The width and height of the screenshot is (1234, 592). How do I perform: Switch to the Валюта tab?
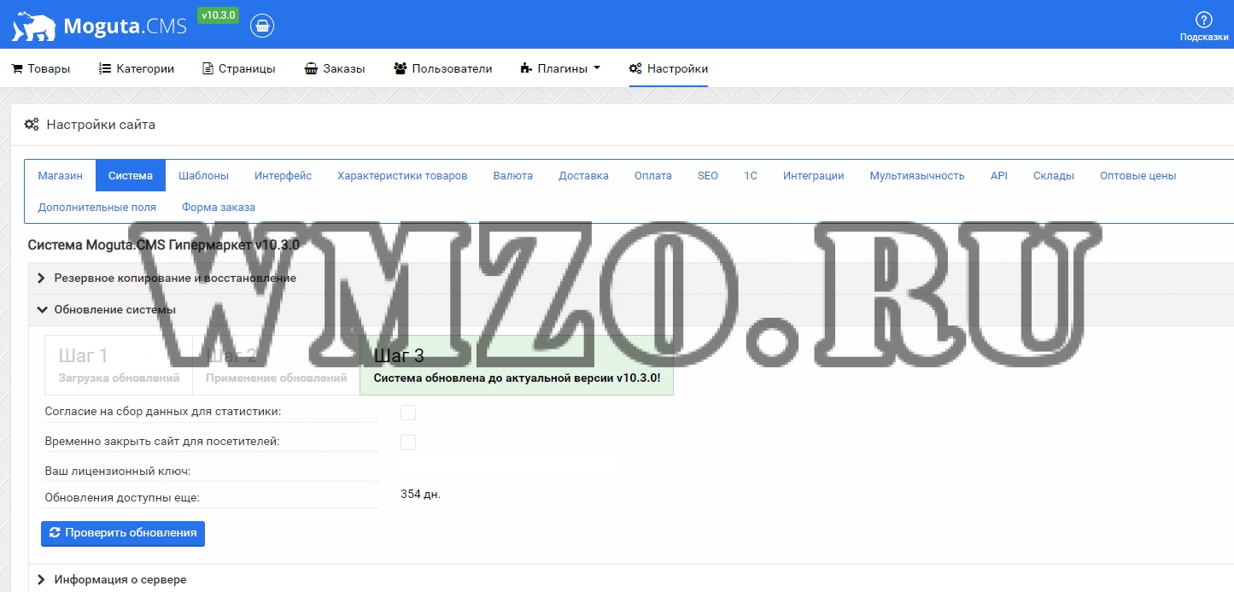point(513,175)
